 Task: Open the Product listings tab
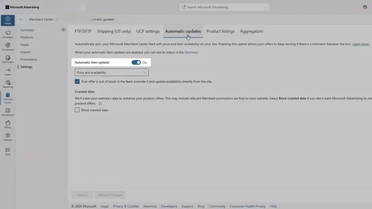click(x=221, y=31)
